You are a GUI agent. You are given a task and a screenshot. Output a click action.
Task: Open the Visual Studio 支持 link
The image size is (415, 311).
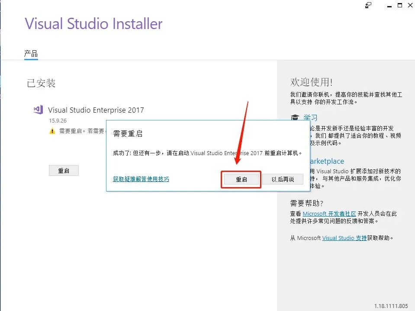[x=344, y=238]
